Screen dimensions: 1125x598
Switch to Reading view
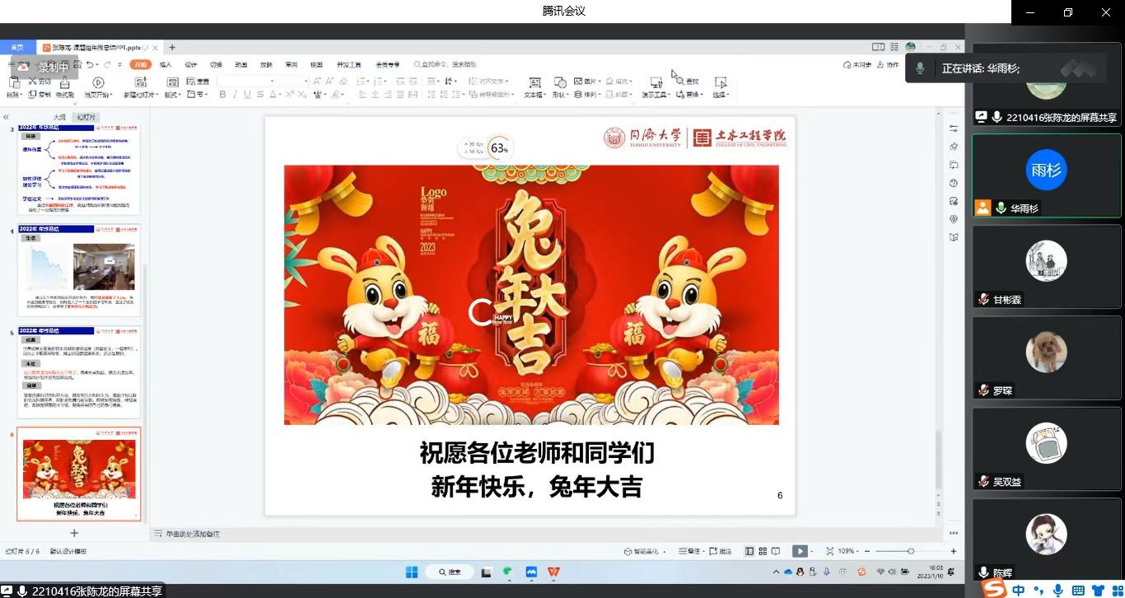[x=777, y=551]
